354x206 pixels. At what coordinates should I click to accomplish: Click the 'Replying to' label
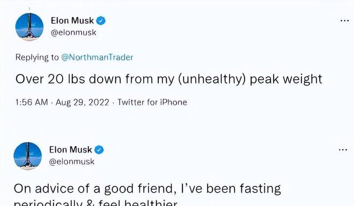click(37, 57)
